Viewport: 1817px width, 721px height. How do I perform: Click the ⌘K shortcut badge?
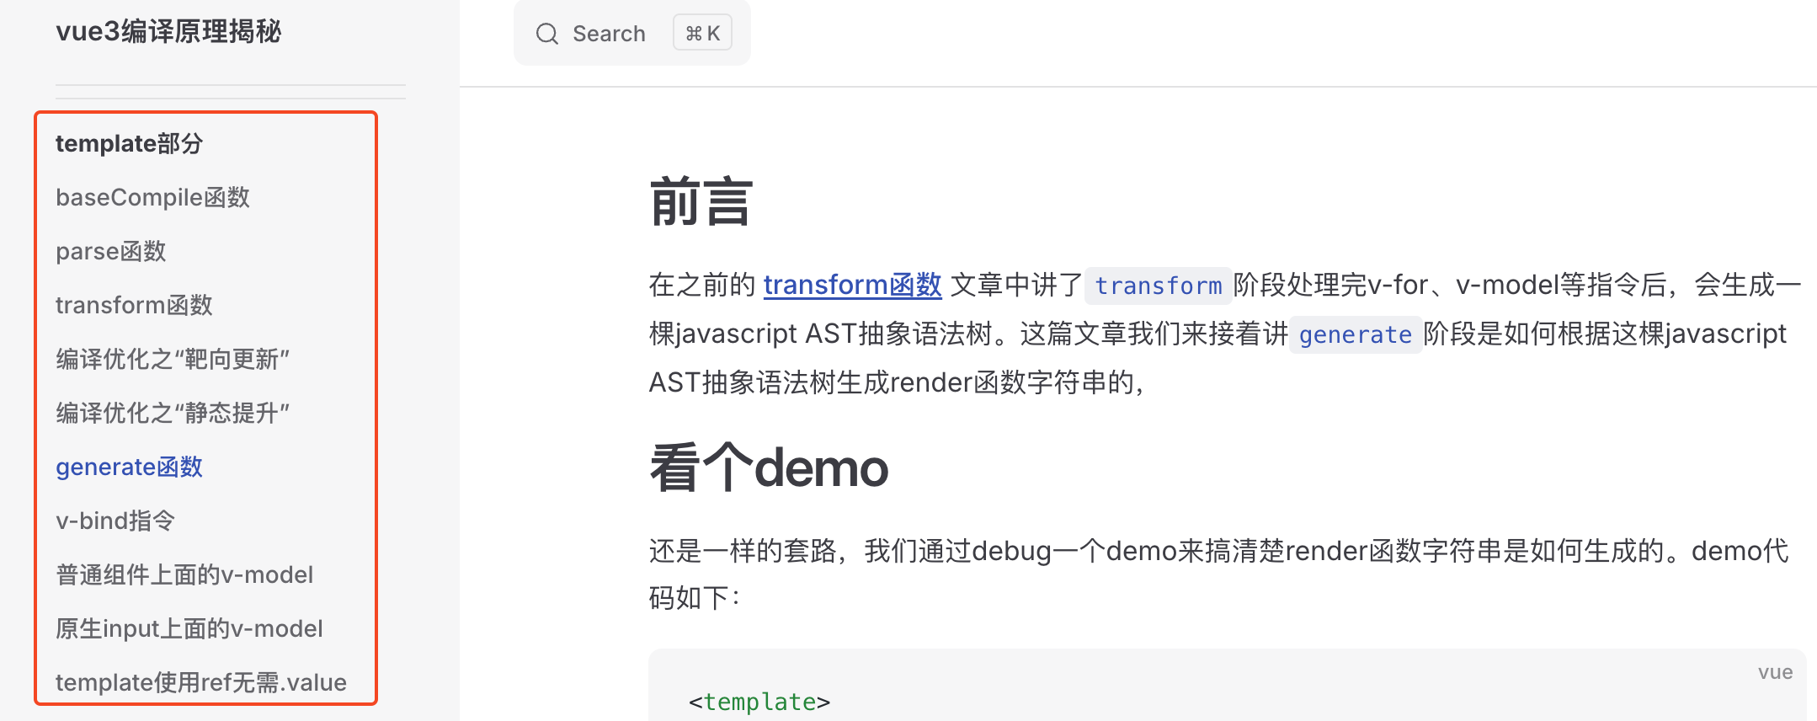click(702, 34)
